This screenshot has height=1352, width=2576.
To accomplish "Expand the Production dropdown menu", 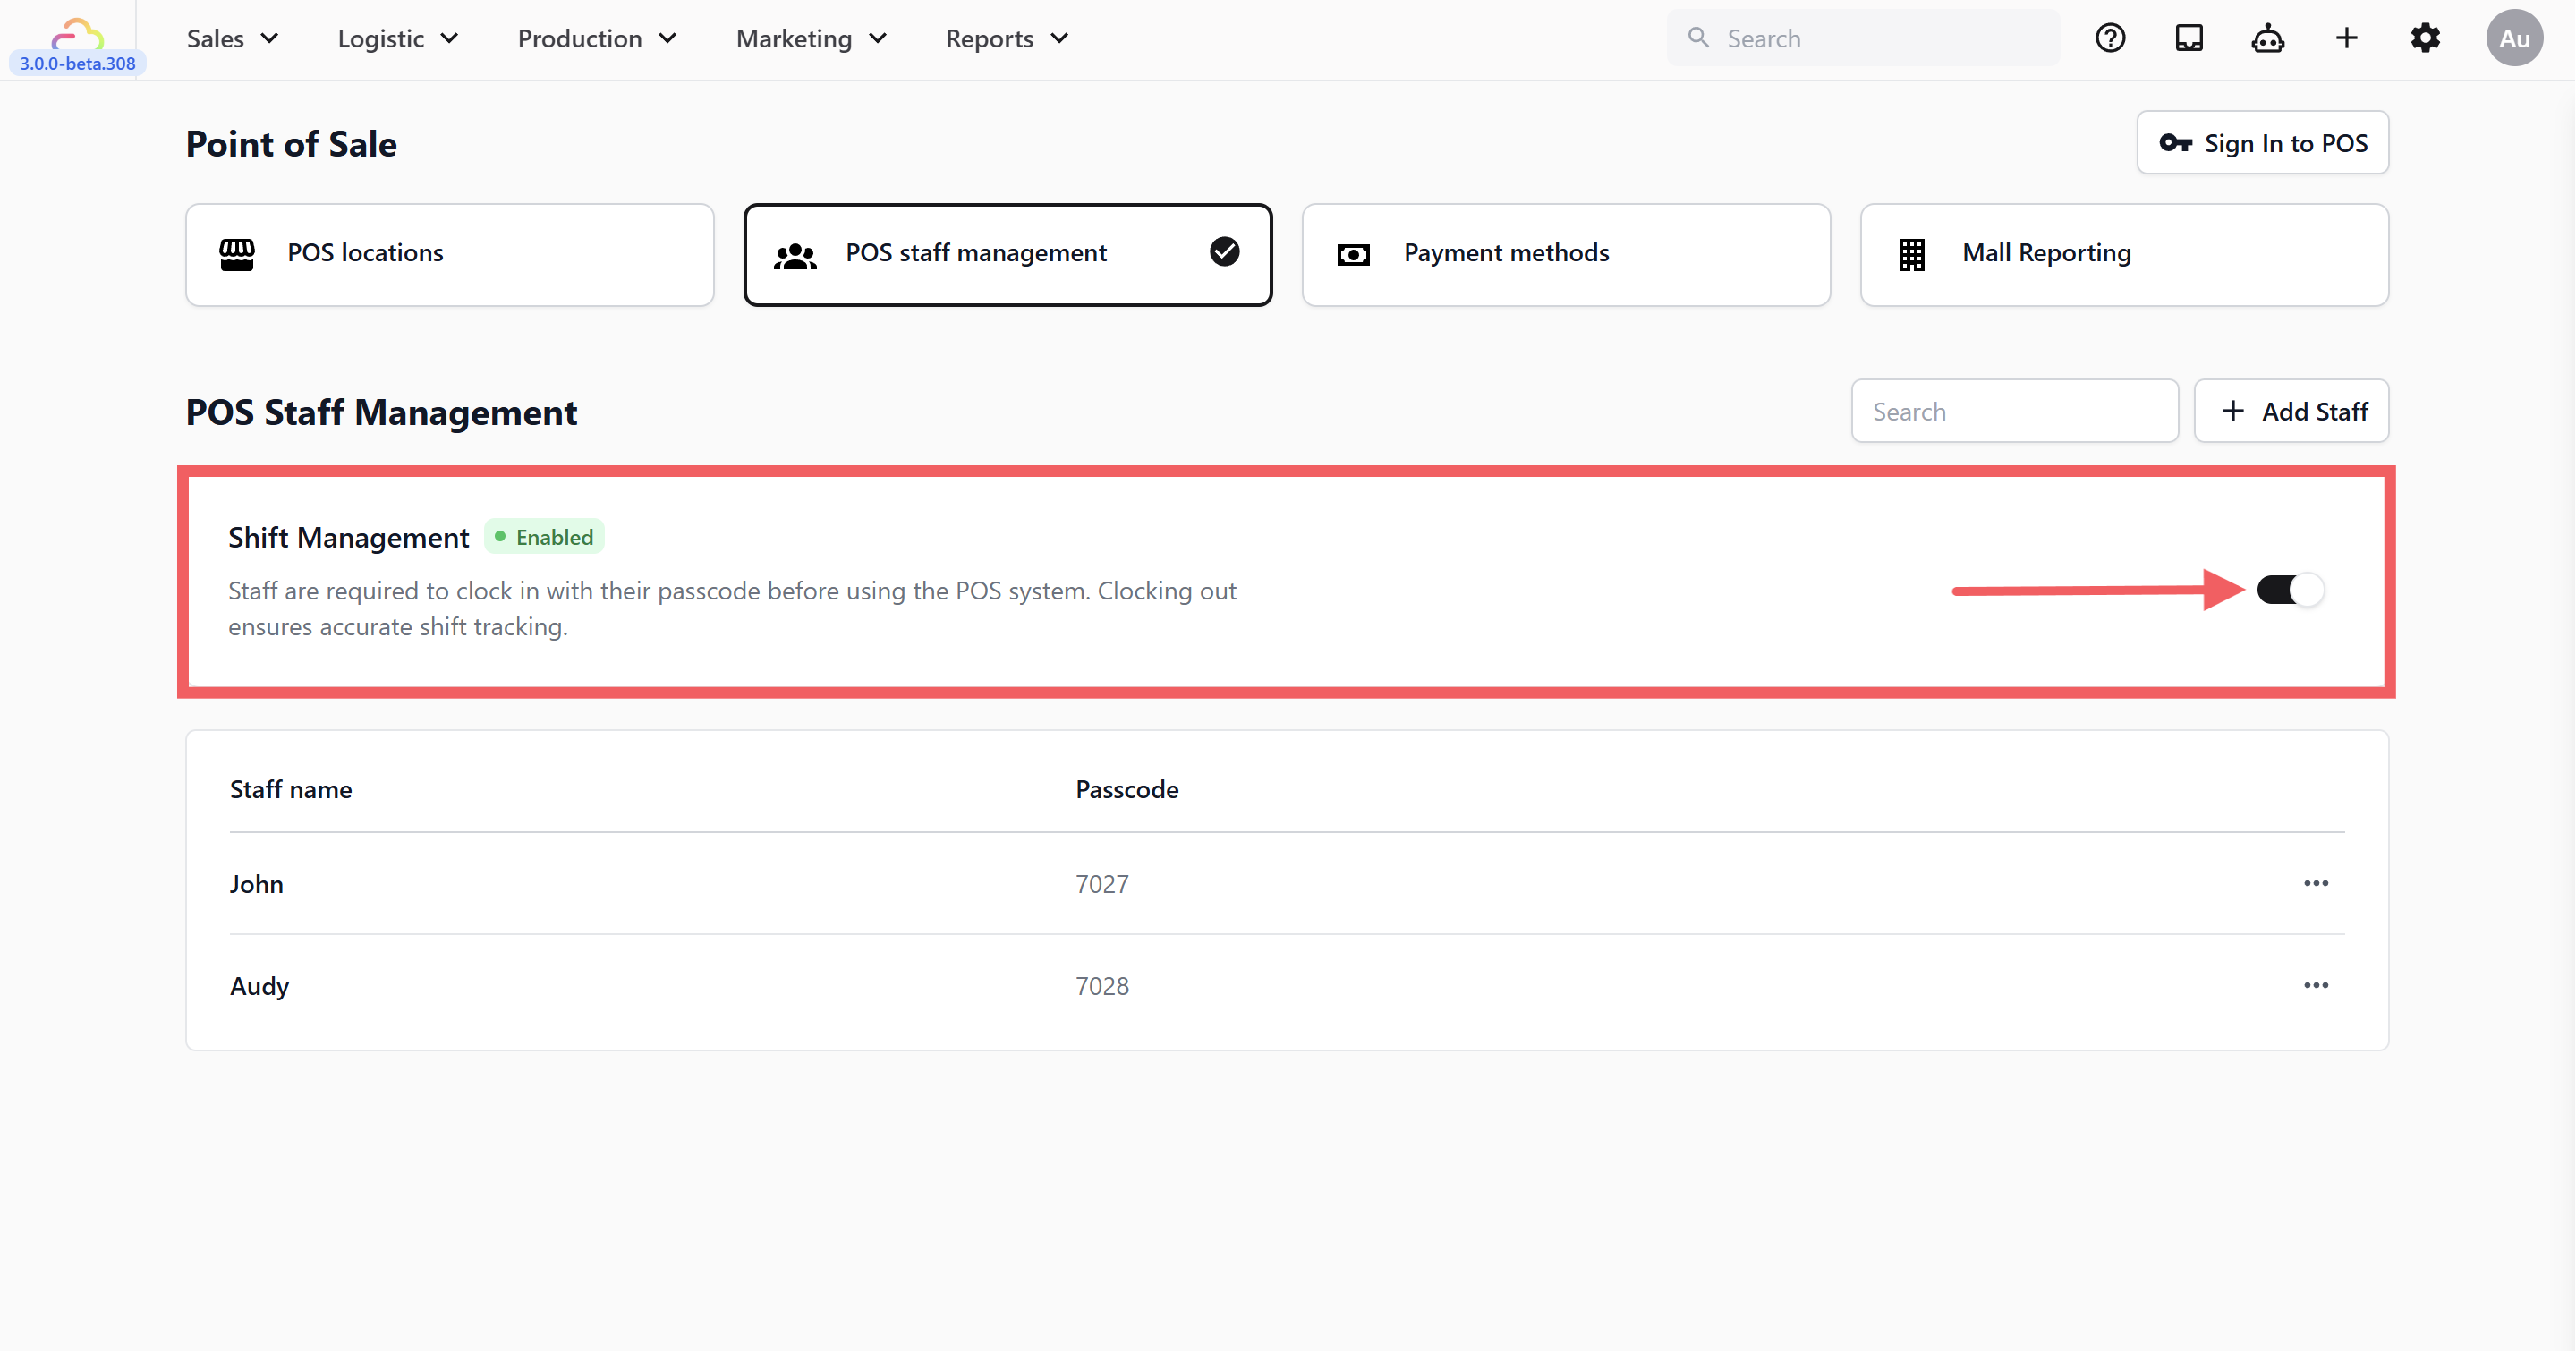I will [597, 38].
